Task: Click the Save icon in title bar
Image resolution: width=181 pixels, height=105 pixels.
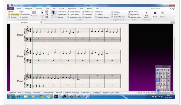Action: coord(12,5)
